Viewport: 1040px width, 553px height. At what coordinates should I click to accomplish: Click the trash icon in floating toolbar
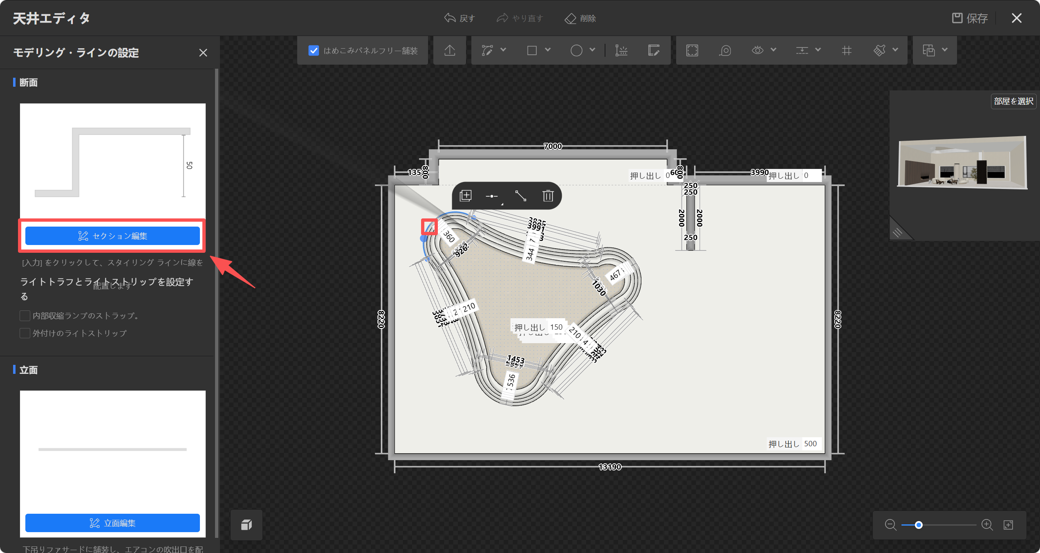548,196
